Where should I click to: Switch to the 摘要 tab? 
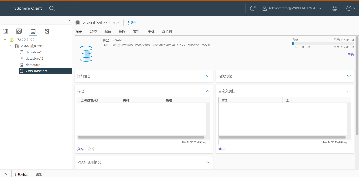[x=79, y=31]
